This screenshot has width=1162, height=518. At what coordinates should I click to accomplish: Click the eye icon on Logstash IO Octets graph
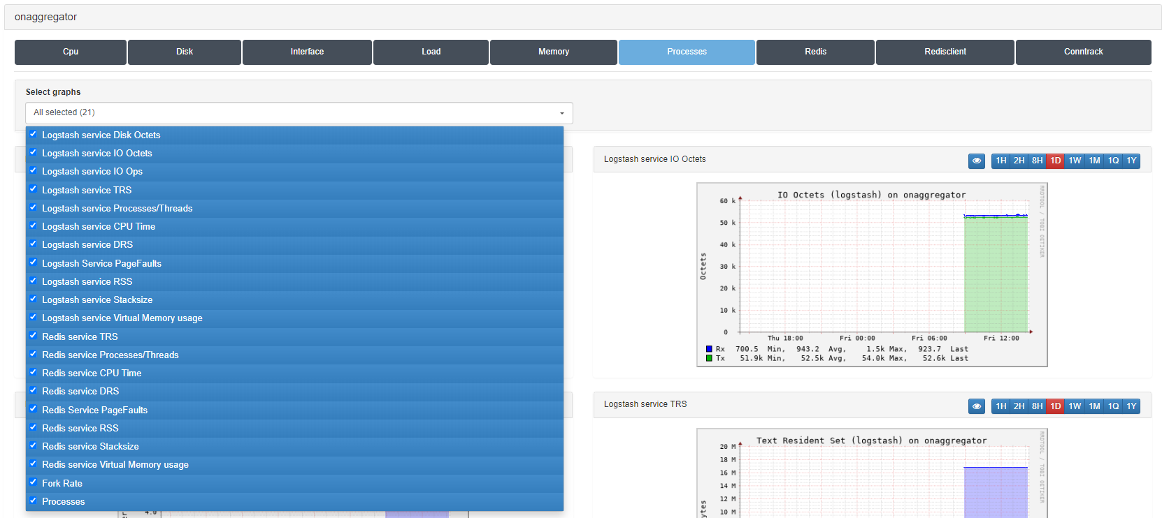pos(976,161)
